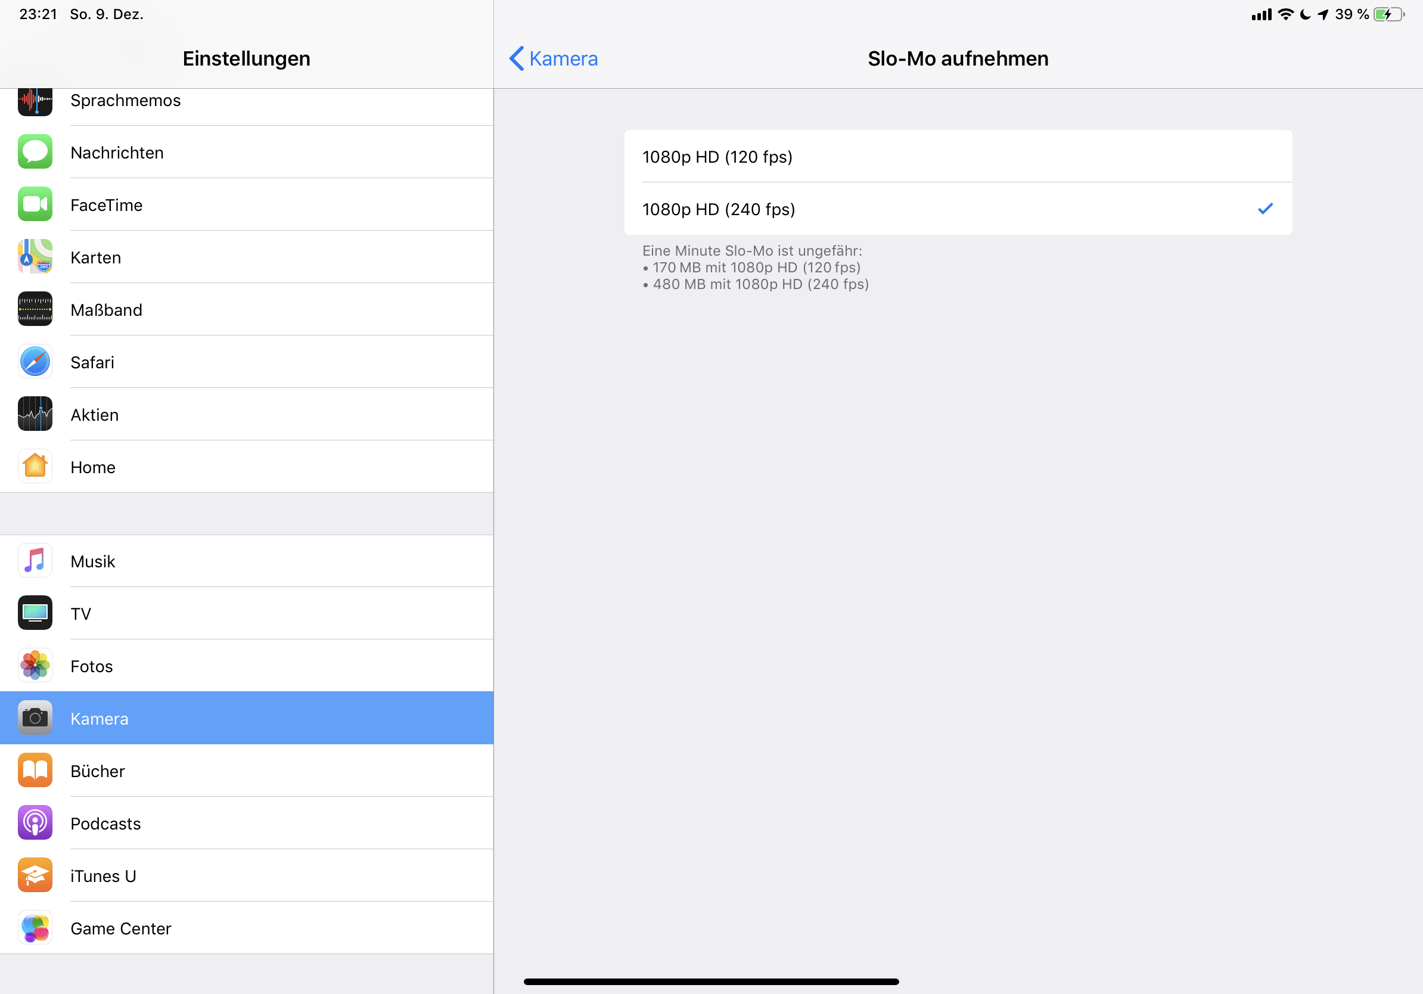Open Maßband settings
Viewport: 1423px width, 994px height.
click(247, 309)
